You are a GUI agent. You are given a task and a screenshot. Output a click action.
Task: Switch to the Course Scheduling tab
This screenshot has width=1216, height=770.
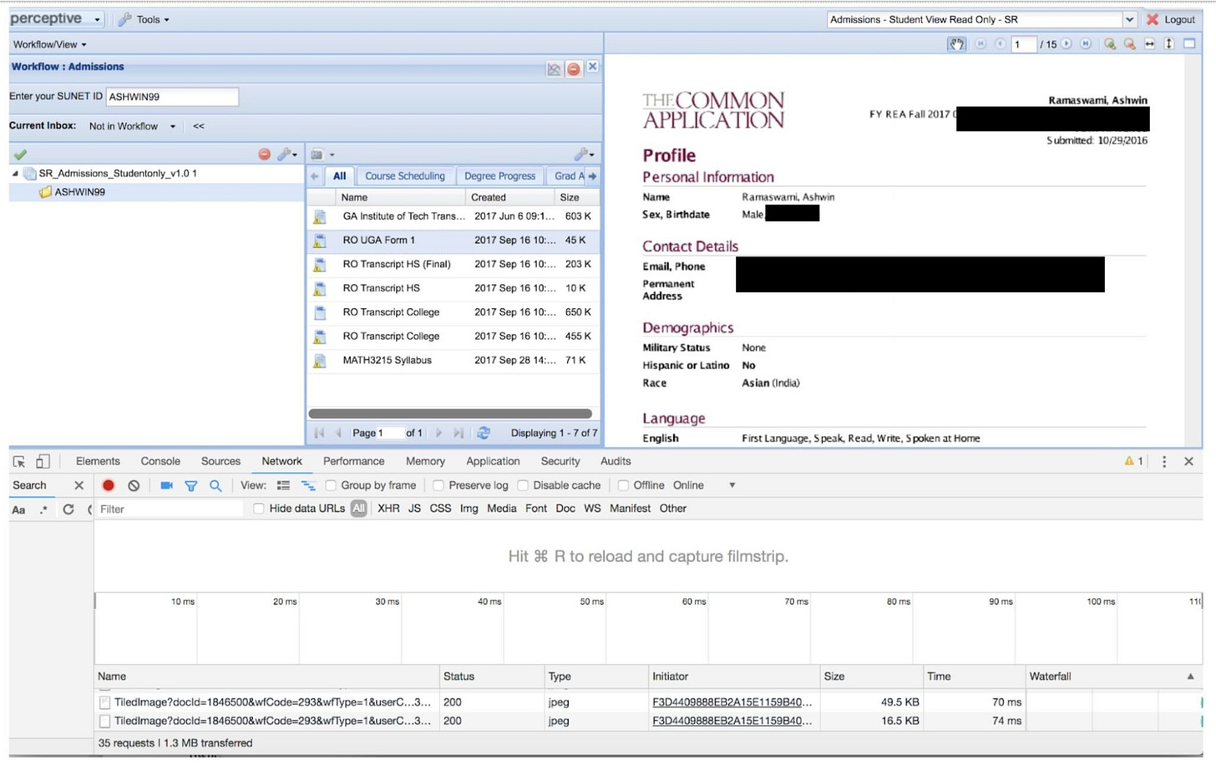[x=405, y=176]
